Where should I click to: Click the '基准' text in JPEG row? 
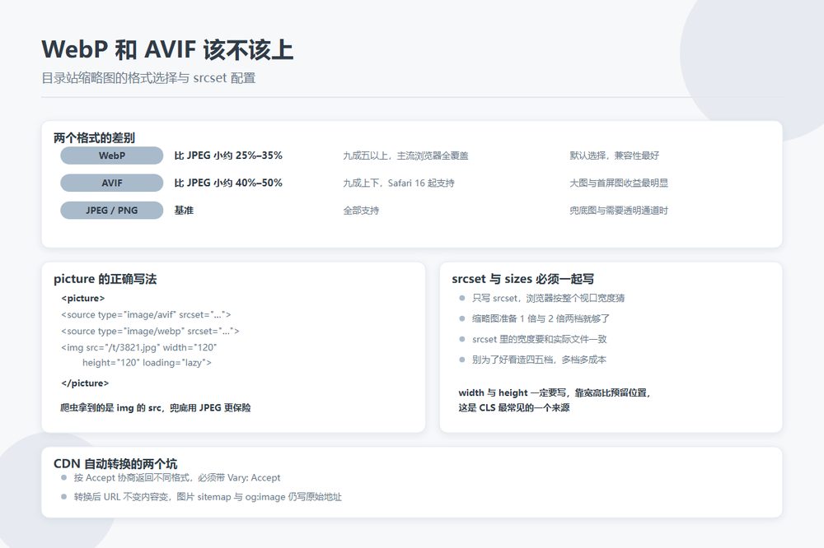(184, 210)
